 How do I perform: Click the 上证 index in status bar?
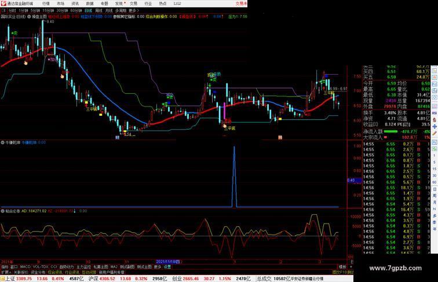click(10, 279)
